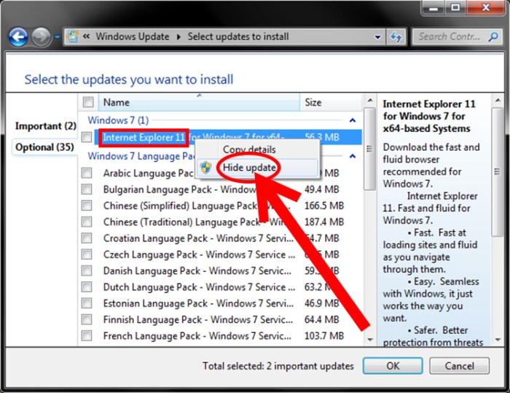This screenshot has width=510, height=393.
Task: Click the search magnifier icon
Action: pos(492,36)
